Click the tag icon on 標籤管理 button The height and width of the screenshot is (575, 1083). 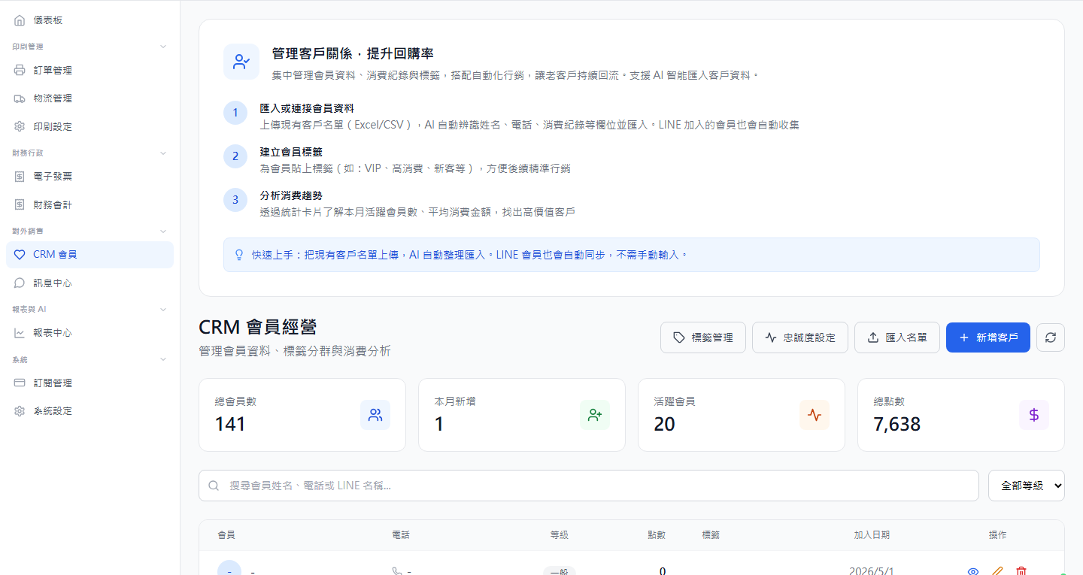click(679, 337)
